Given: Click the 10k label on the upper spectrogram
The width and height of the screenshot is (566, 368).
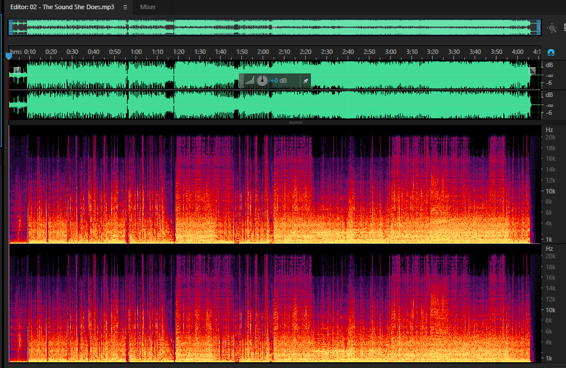Looking at the screenshot, I should [550, 191].
